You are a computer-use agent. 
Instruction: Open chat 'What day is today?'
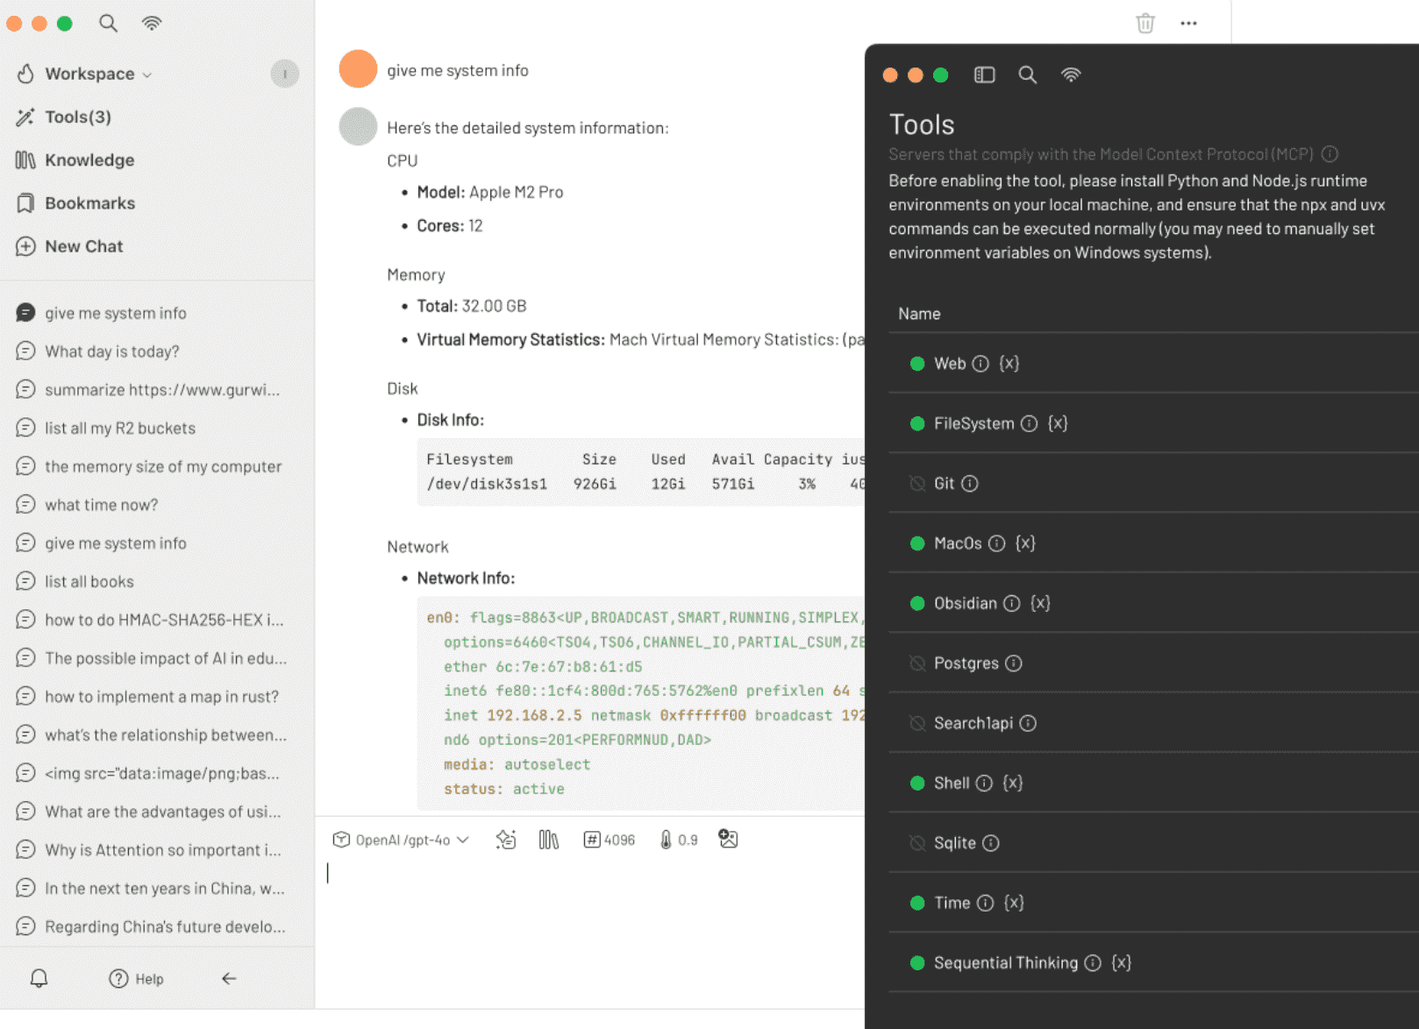tap(111, 351)
